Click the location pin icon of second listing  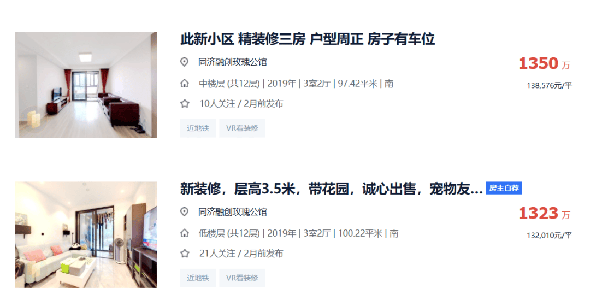coord(185,212)
